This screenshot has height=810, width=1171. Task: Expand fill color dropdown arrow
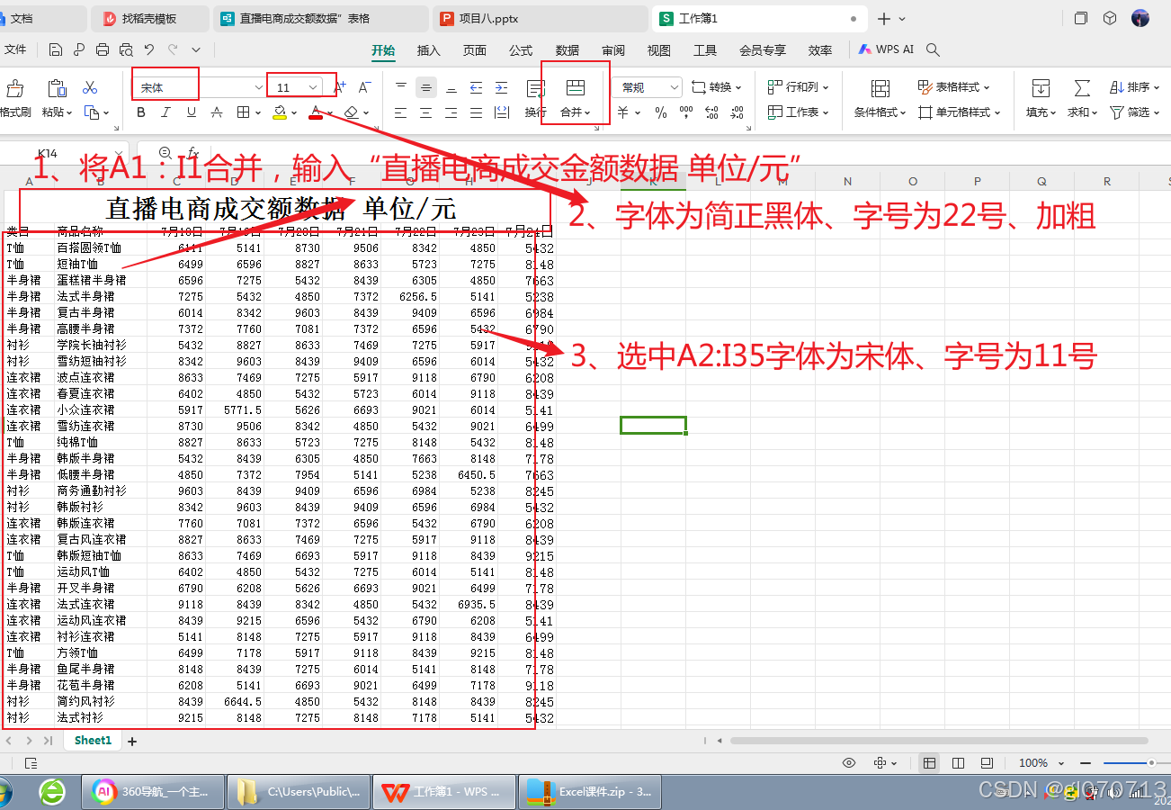click(294, 112)
